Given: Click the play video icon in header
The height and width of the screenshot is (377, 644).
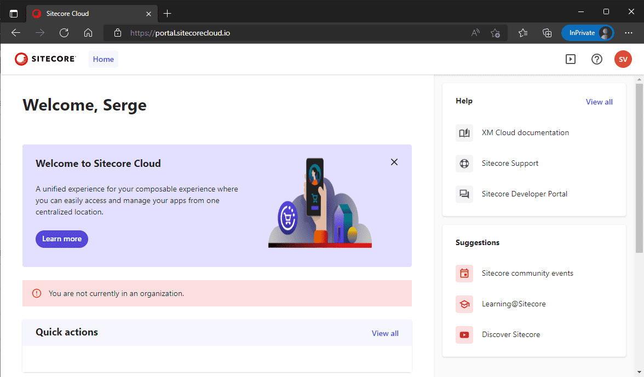Looking at the screenshot, I should (x=571, y=59).
